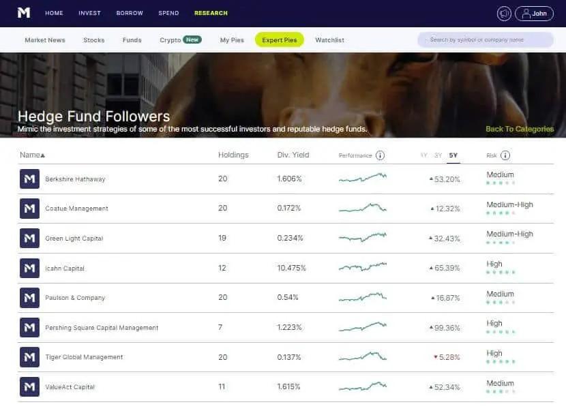The image size is (566, 411).
Task: Click the Berkshire Hathaway pie logo
Action: point(29,179)
